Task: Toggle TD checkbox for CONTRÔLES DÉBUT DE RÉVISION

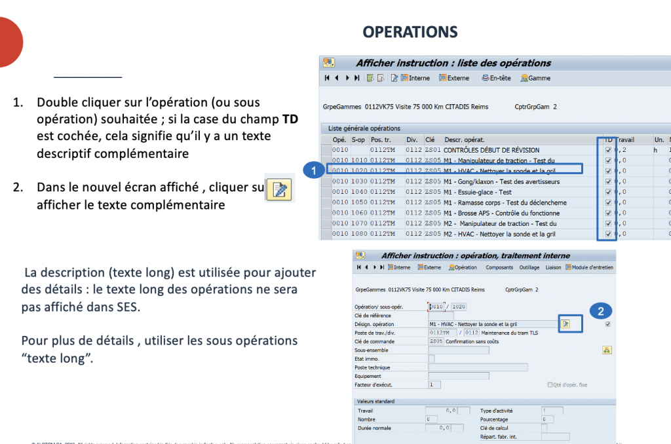Action: [x=608, y=150]
